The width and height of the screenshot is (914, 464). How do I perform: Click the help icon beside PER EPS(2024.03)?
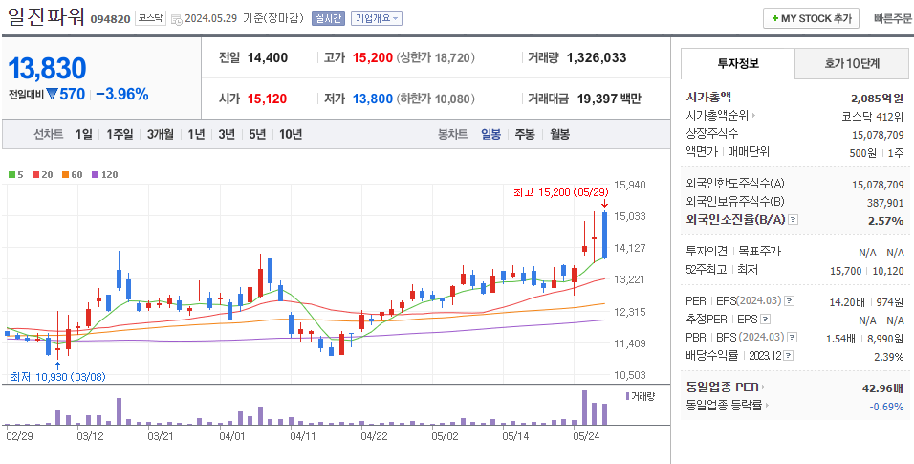(790, 301)
